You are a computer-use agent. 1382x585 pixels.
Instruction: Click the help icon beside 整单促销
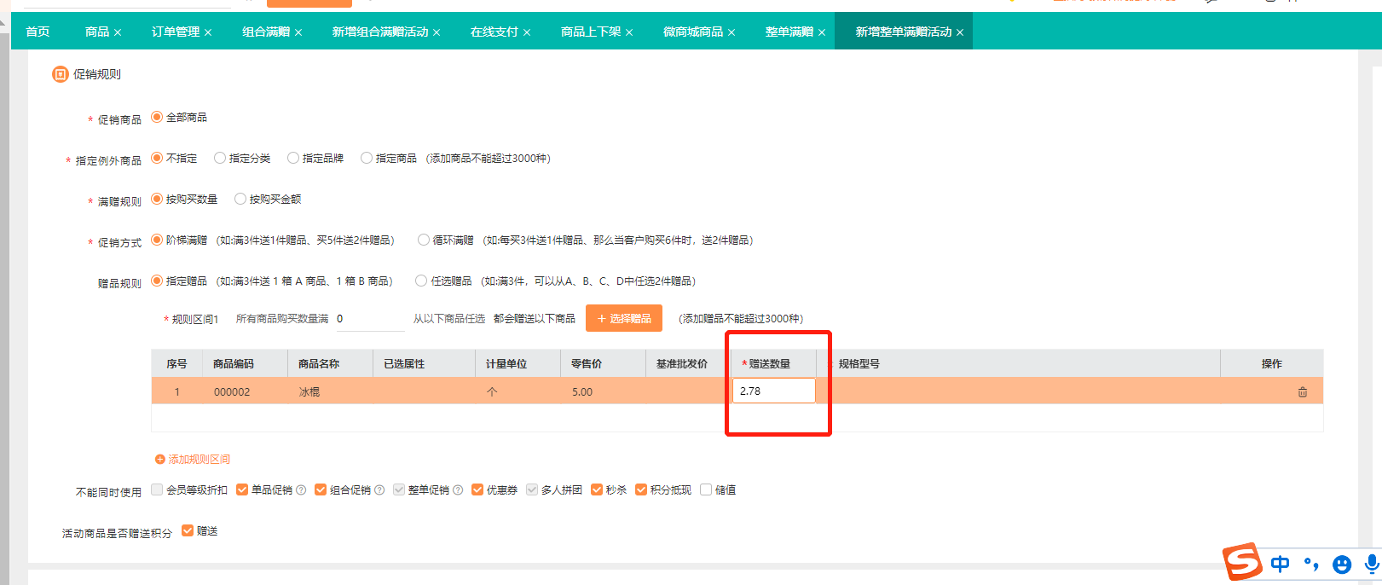click(458, 490)
